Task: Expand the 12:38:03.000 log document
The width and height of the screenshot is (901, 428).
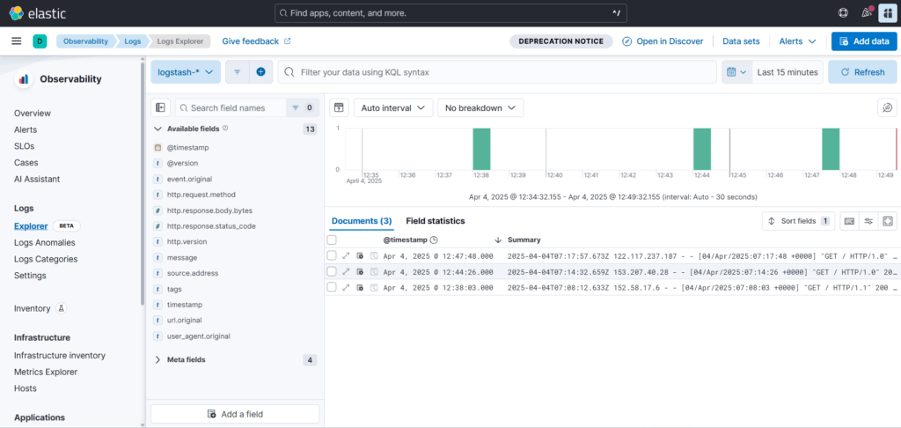Action: coord(346,288)
